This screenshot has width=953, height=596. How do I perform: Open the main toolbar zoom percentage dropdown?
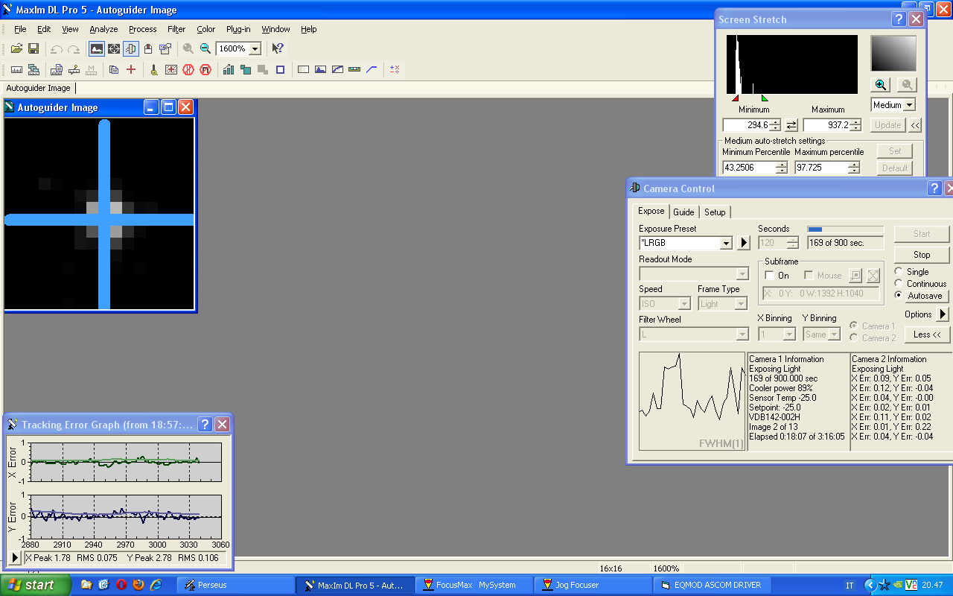tap(255, 48)
